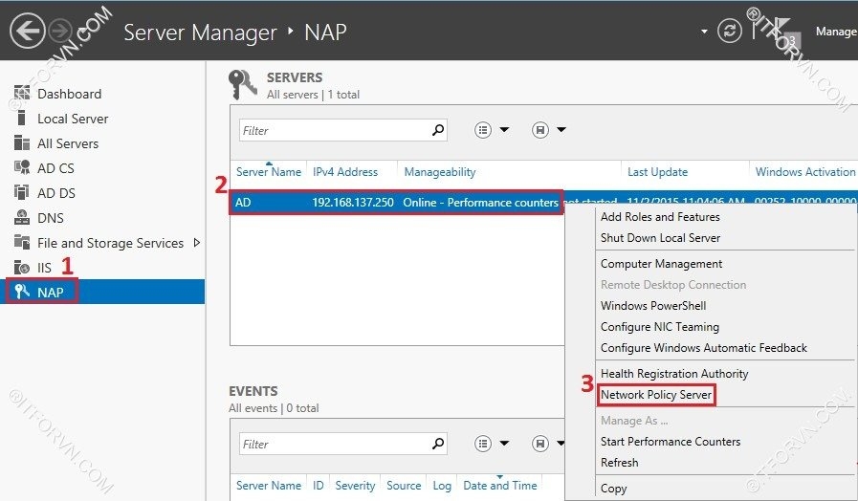Click search magnifier in Servers filter
Image resolution: width=858 pixels, height=501 pixels.
point(438,130)
